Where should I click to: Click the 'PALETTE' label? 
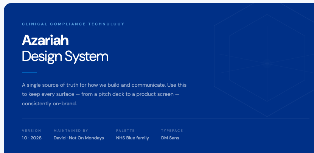pyautogui.click(x=125, y=131)
